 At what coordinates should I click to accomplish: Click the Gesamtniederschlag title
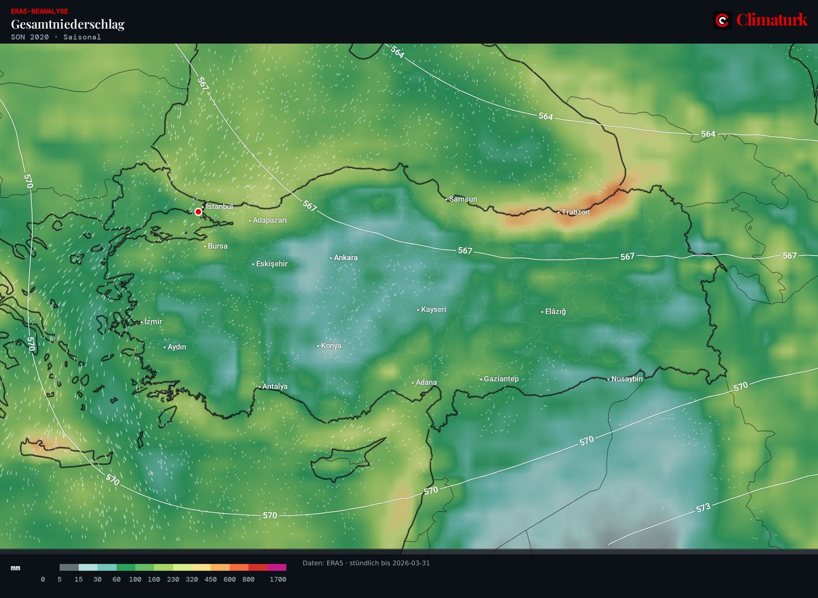tap(68, 24)
